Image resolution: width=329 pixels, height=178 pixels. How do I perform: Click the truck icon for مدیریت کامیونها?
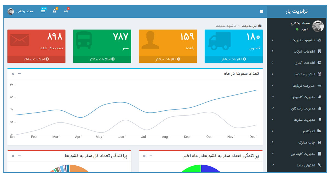[319, 97]
